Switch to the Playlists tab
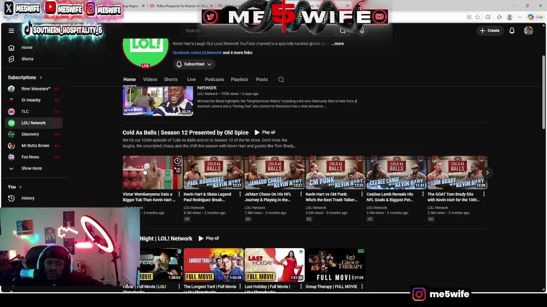Viewport: 547px width, 307px height. pos(239,80)
